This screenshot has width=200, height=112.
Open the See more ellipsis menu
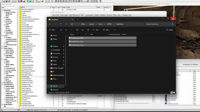(x=115, y=30)
